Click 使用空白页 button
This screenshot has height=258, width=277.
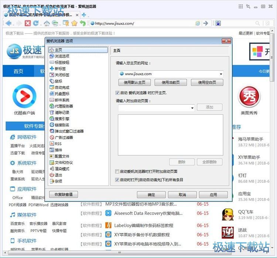click(x=207, y=82)
